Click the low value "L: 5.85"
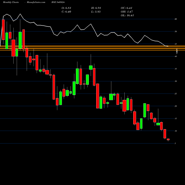The image size is (185, 185). [96, 12]
